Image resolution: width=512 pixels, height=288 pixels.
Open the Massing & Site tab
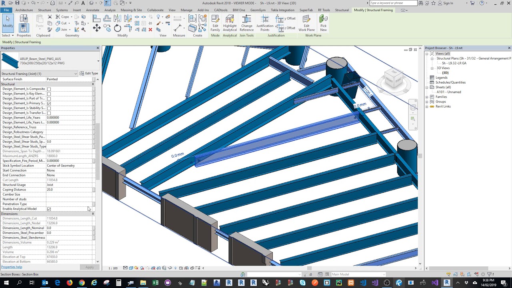131,10
